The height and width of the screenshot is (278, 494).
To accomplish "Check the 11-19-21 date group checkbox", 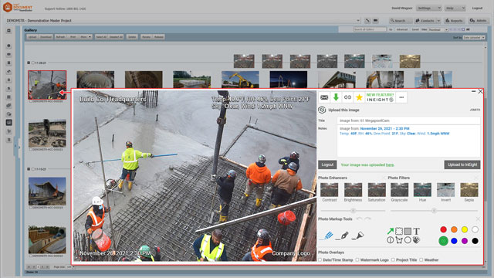I will point(32,169).
